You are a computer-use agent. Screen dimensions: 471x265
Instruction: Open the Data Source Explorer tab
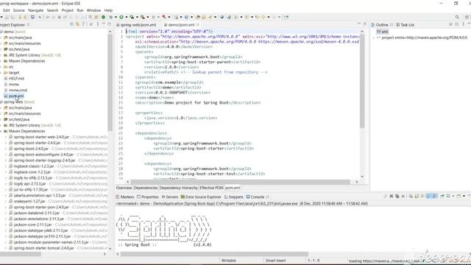point(201,197)
